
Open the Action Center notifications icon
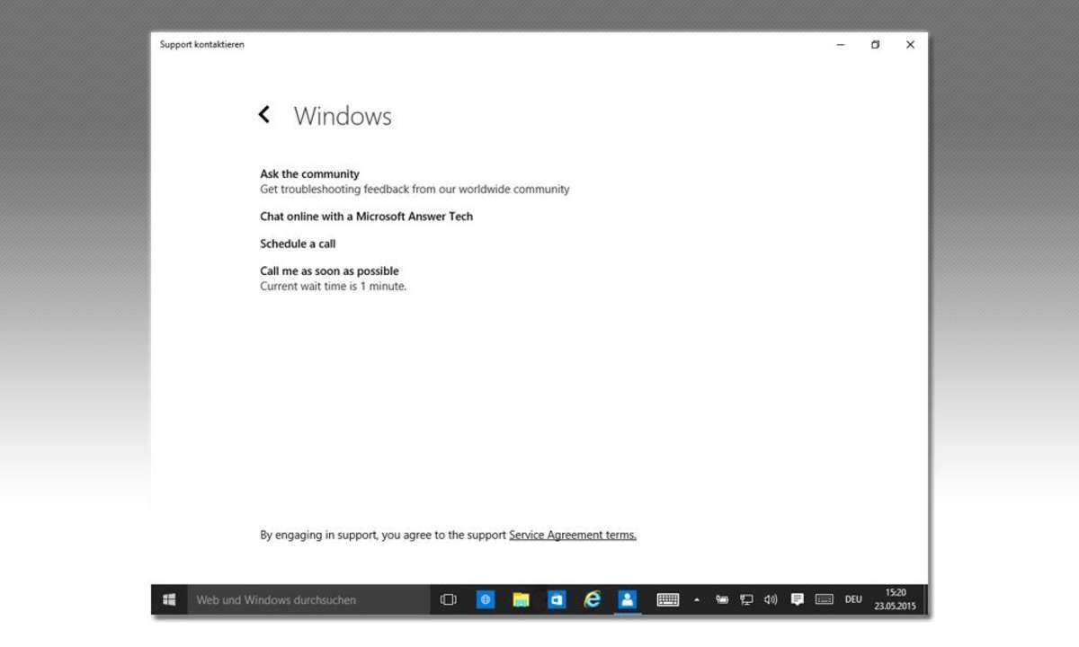(x=797, y=599)
